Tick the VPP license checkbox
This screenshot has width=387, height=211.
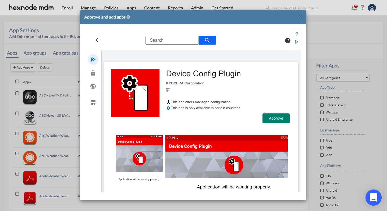point(322,155)
